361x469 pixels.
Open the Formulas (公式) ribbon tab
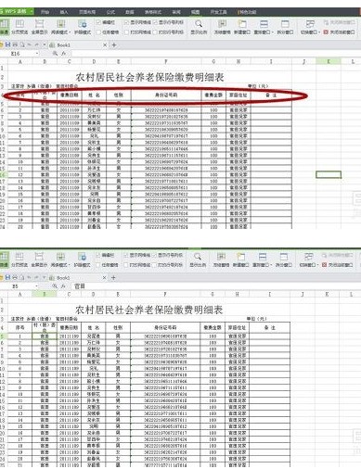tap(110, 12)
